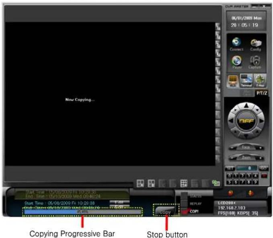Select the 4-split A layout icon

pos(140,183)
